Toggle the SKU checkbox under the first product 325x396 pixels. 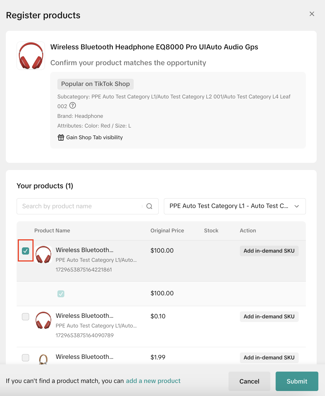coord(61,294)
